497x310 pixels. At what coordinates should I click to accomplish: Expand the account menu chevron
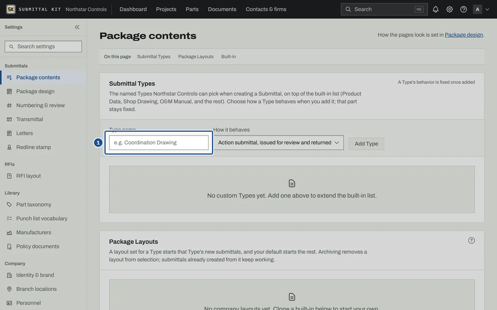coord(487,9)
